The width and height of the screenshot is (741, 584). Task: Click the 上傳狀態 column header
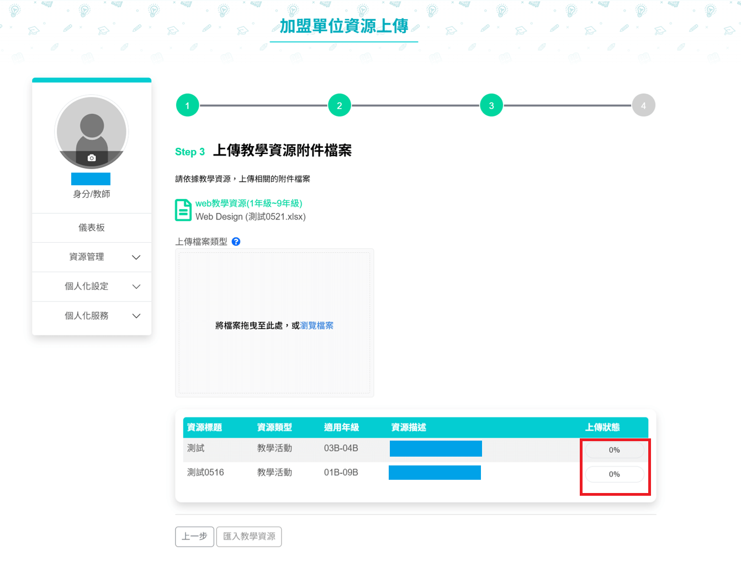point(602,427)
